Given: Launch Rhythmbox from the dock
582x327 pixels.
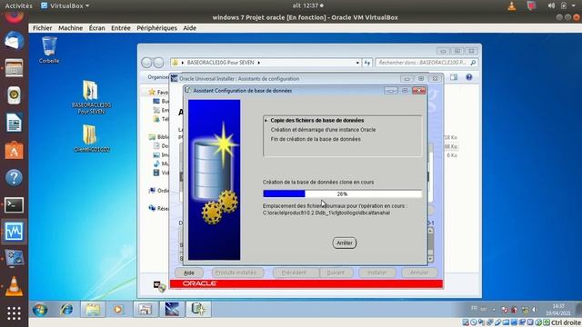Looking at the screenshot, I should pyautogui.click(x=15, y=95).
